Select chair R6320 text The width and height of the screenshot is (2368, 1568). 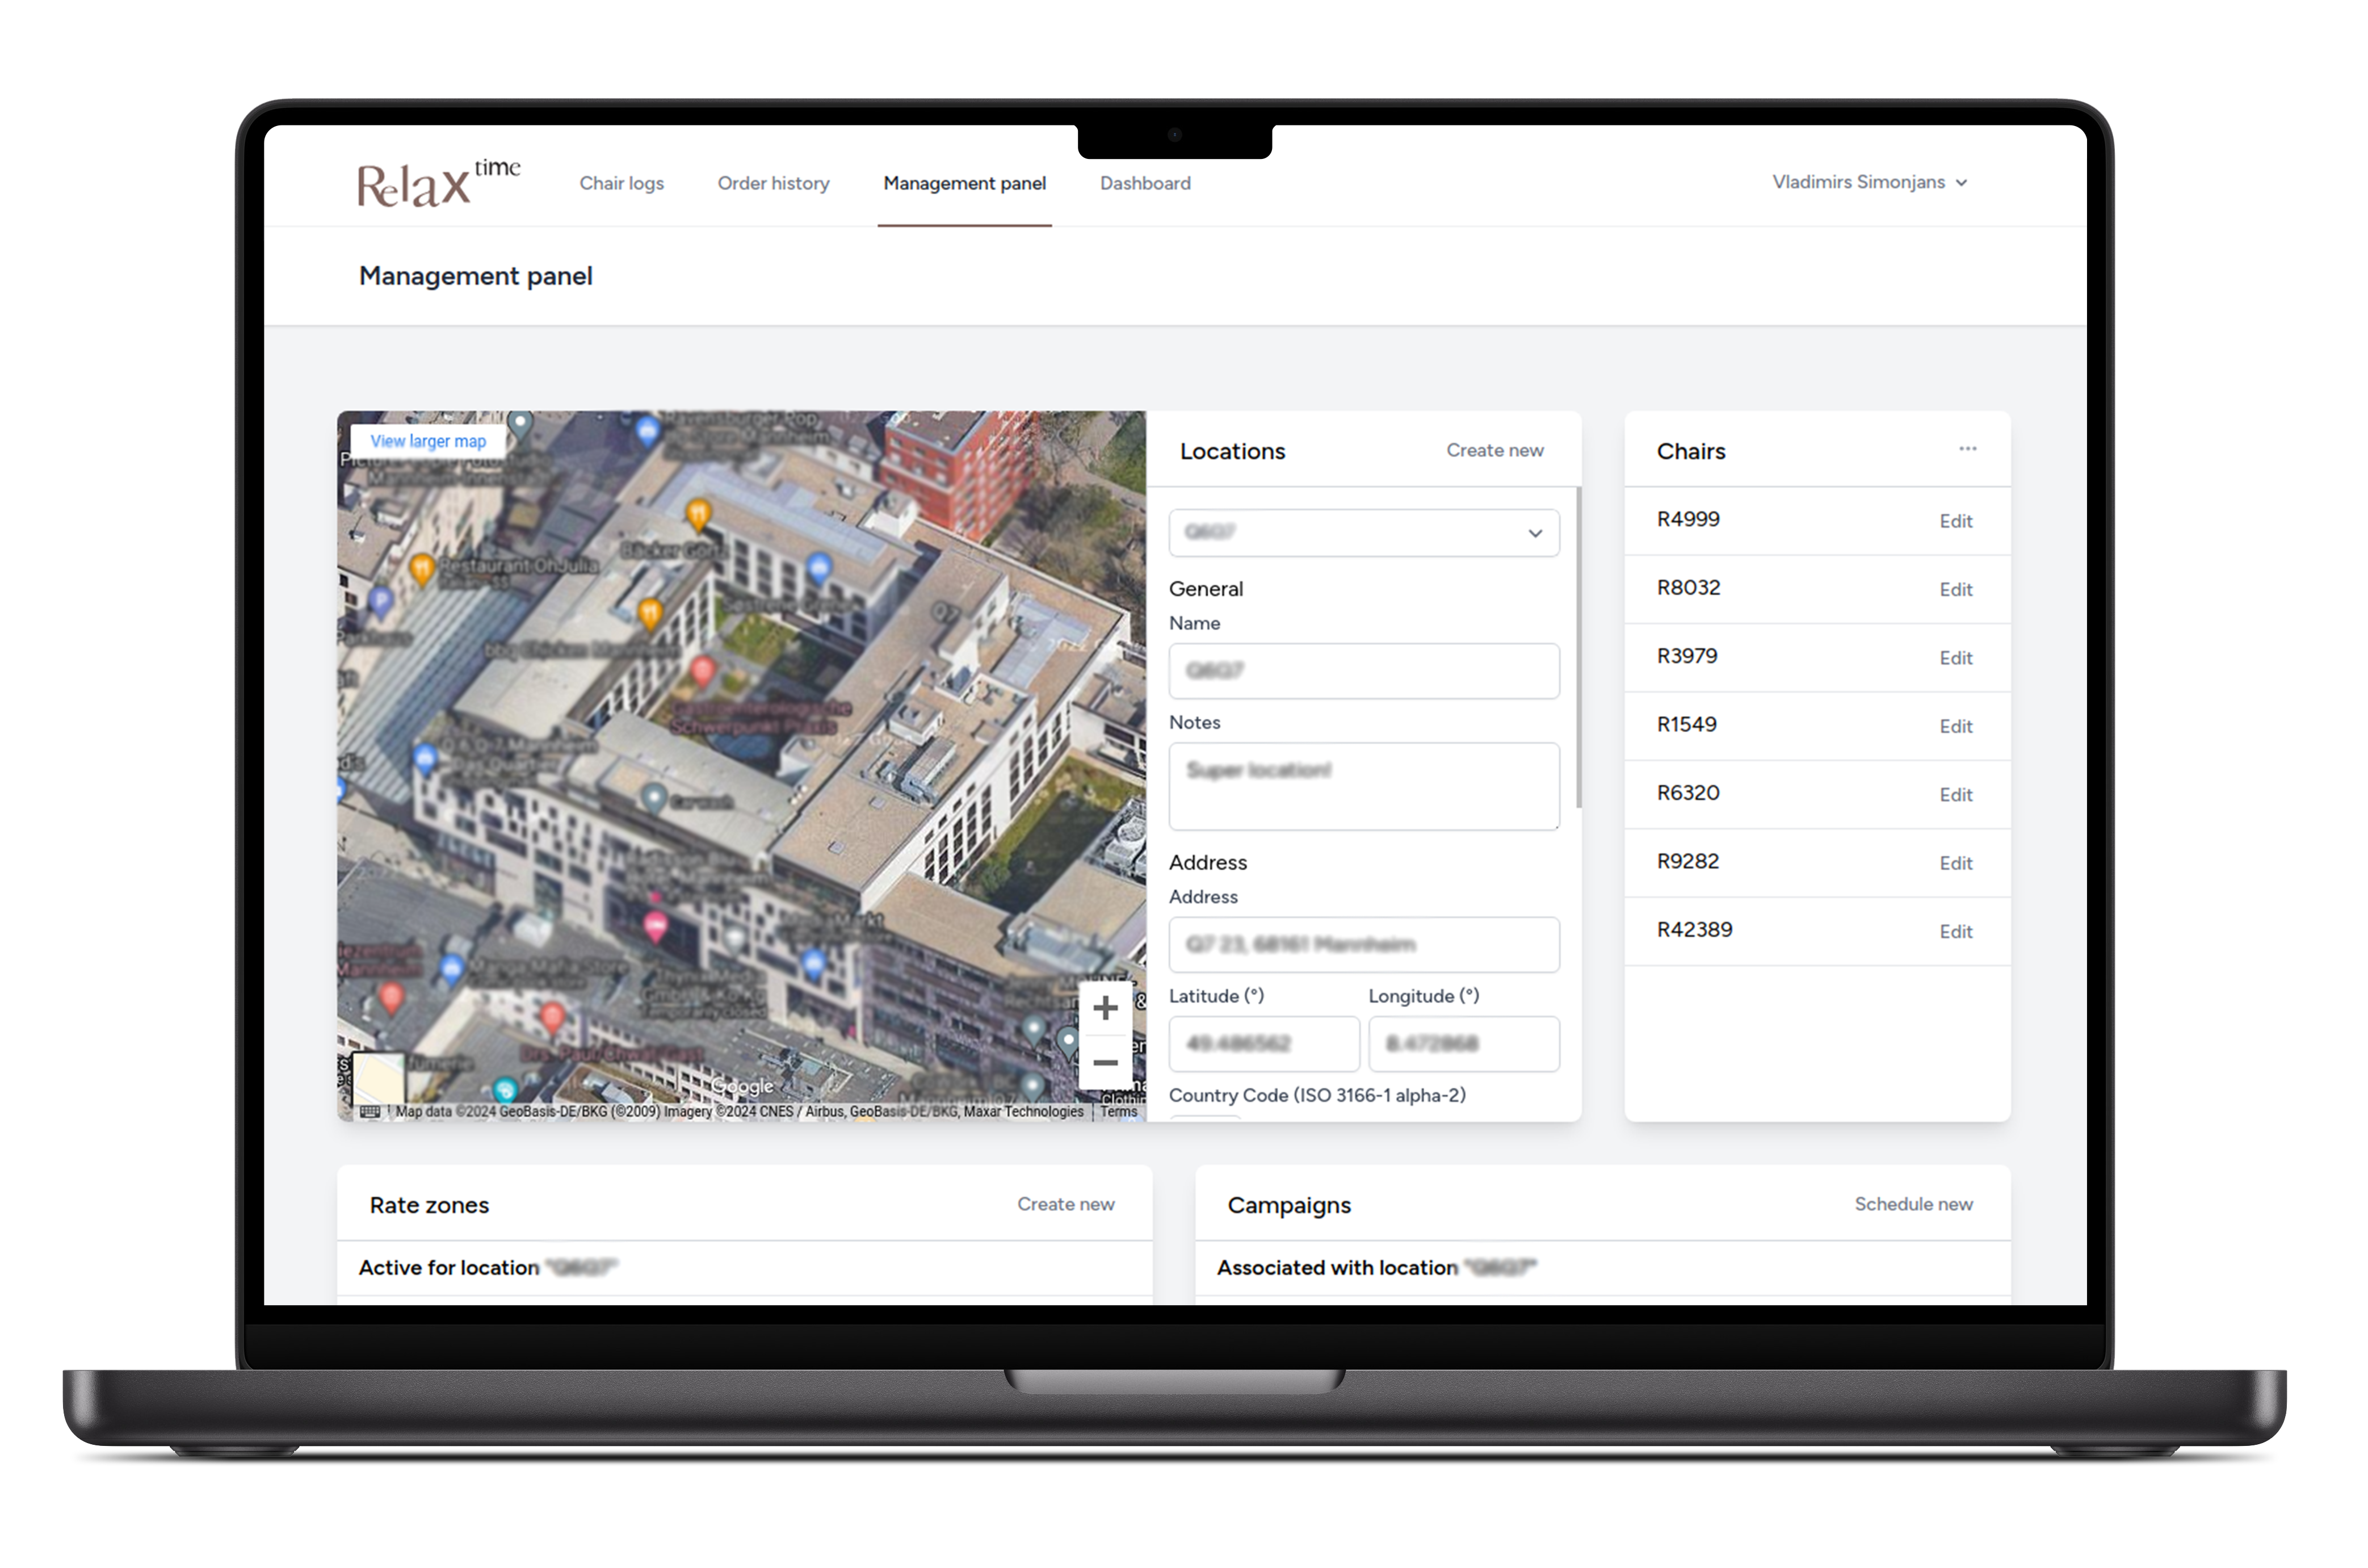point(1687,793)
